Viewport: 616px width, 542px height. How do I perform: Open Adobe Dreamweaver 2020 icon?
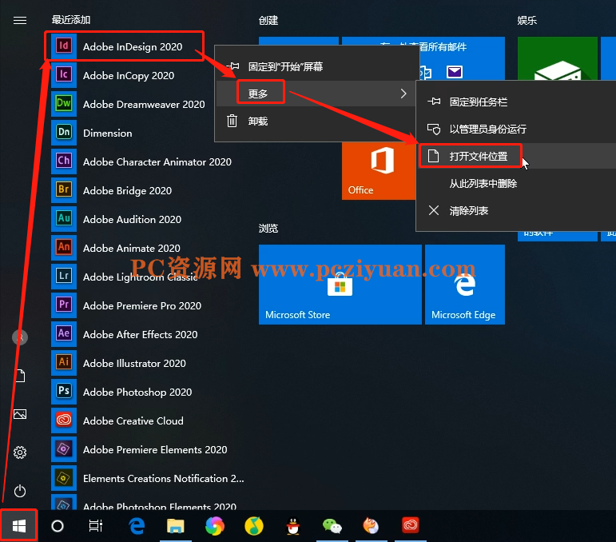(x=64, y=104)
